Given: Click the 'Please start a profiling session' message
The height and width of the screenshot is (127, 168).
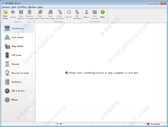Looking at the screenshot, I should [x=102, y=73].
